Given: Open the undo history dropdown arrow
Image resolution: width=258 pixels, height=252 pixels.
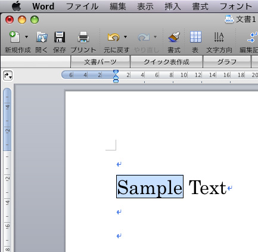Looking at the screenshot, I should [x=125, y=37].
